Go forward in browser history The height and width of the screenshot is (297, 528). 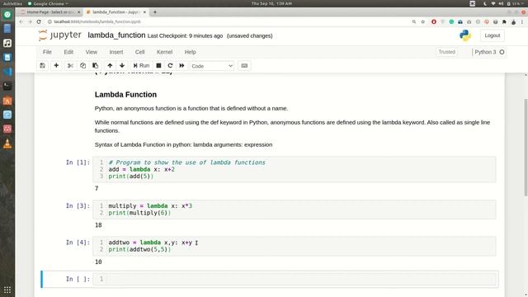(x=30, y=21)
